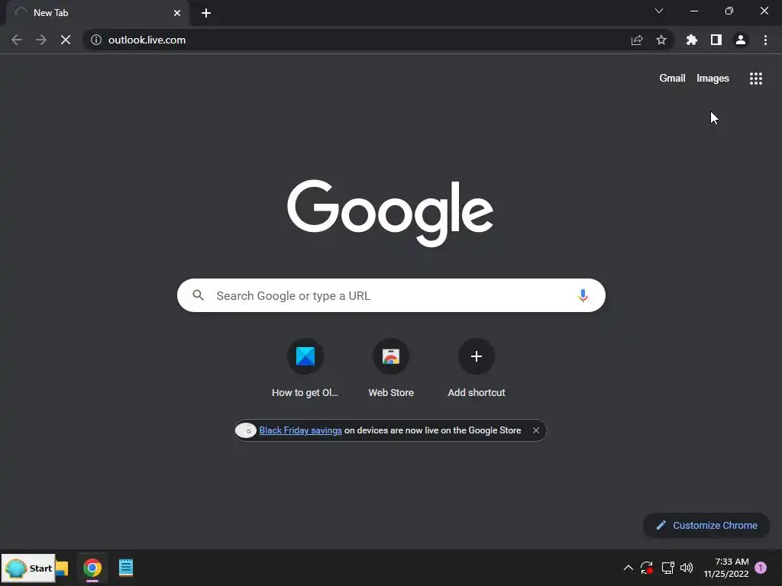Click the share this page icon
782x586 pixels.
[637, 40]
